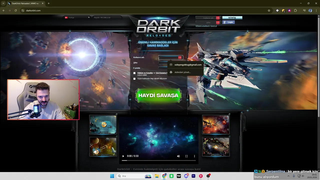
Task: Open Chrome's three-dot menu
Action: [316, 10]
